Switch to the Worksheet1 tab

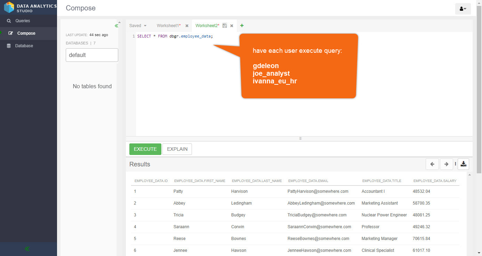point(168,26)
